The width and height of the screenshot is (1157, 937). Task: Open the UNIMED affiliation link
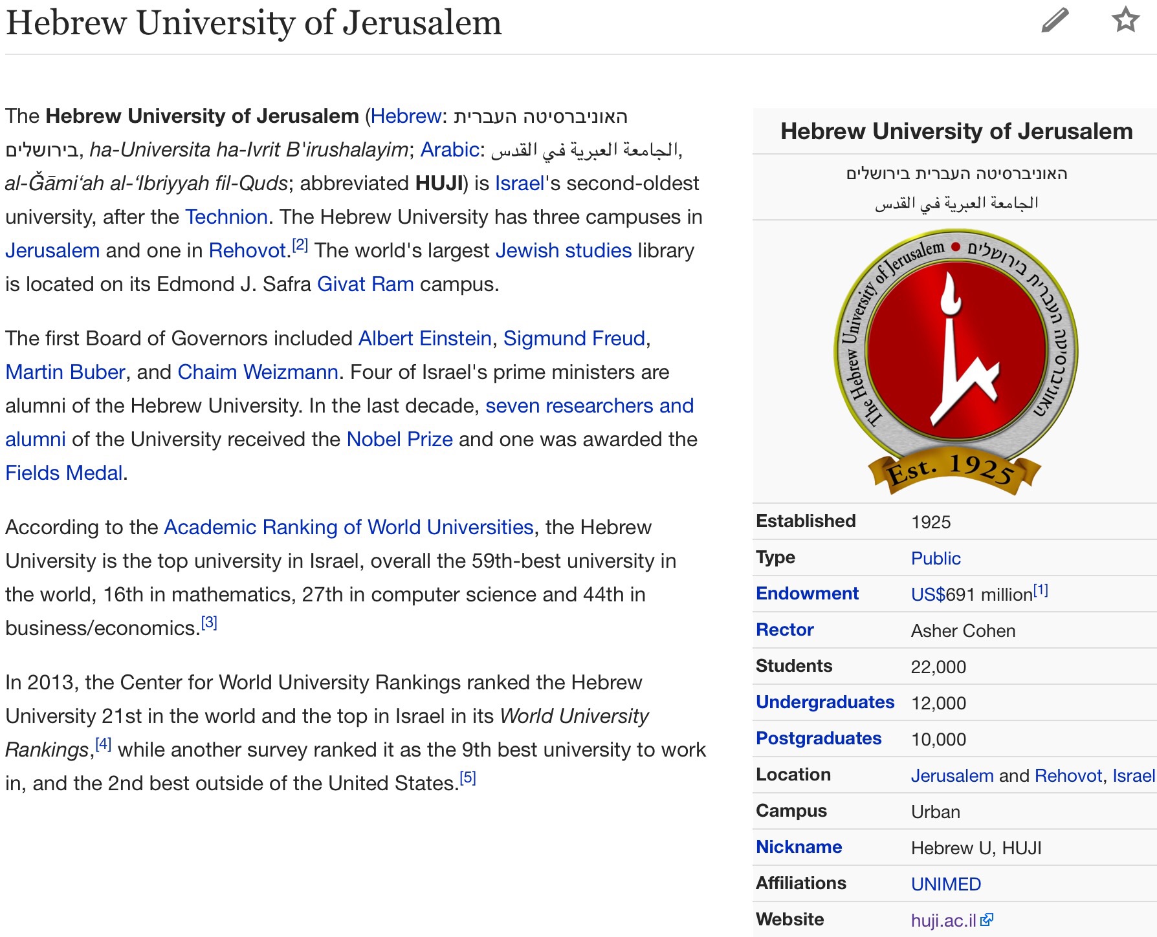coord(946,884)
